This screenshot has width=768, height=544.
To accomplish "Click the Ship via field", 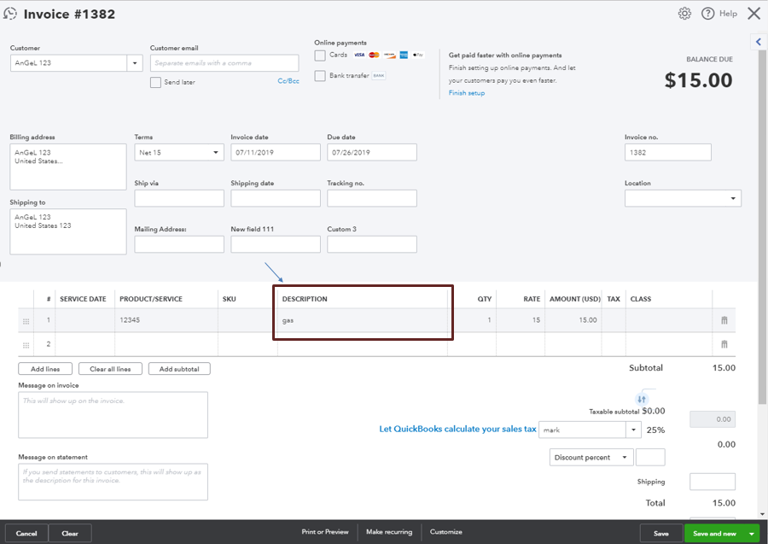I will 179,198.
